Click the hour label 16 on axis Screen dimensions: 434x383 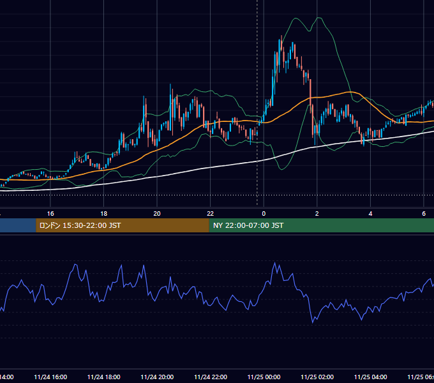[x=50, y=214]
